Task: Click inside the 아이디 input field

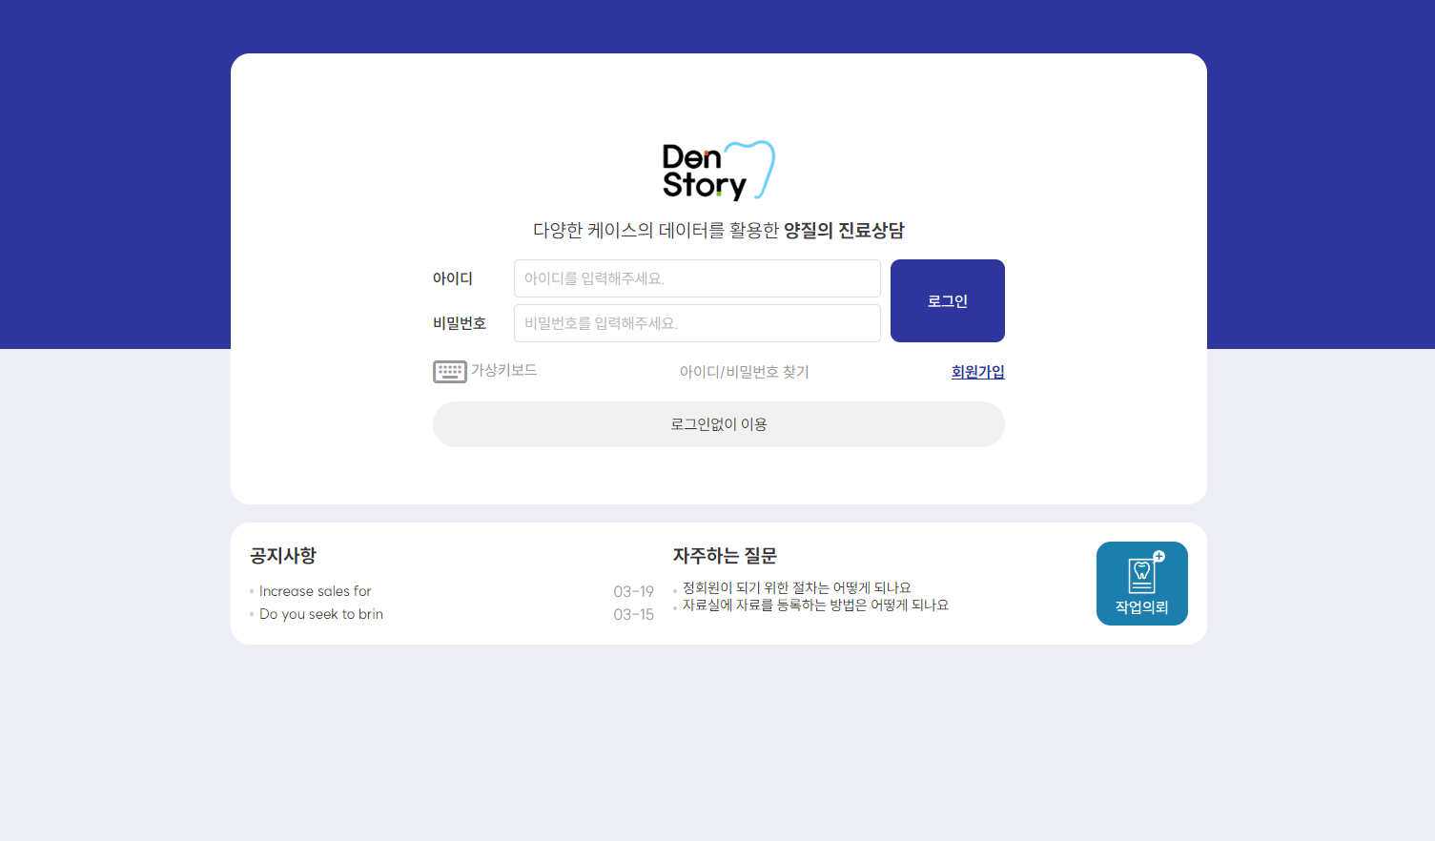Action: 697,278
